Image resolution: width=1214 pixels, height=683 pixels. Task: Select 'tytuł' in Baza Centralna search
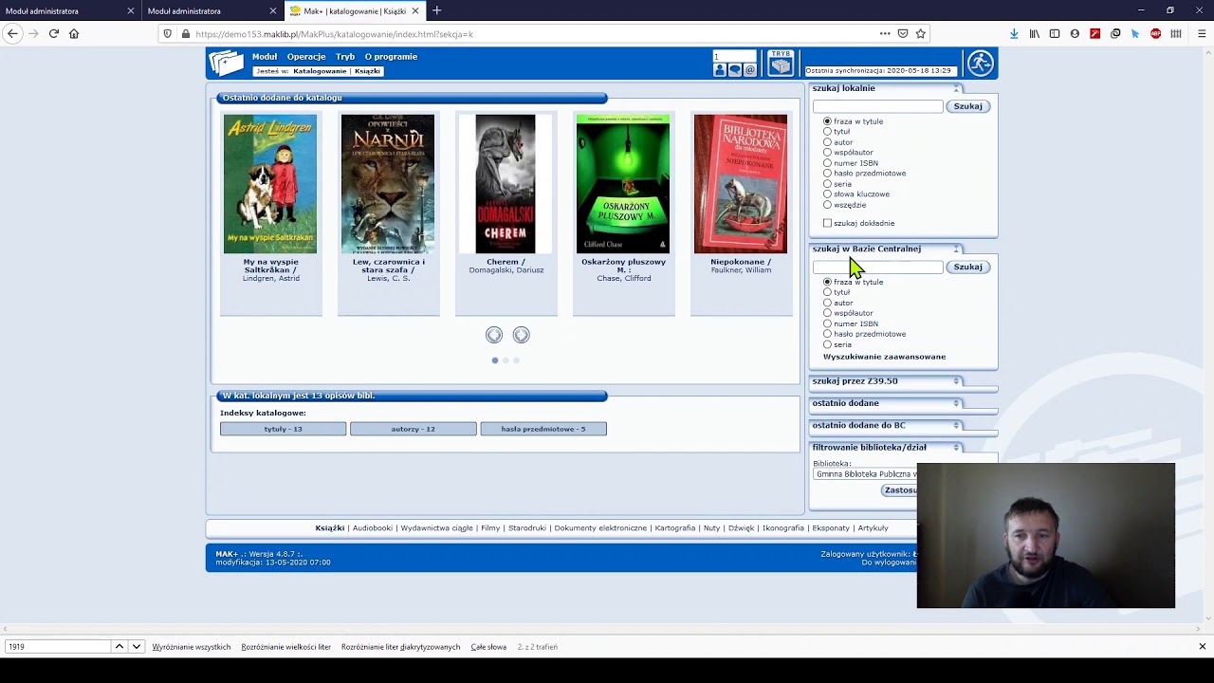[x=827, y=292]
